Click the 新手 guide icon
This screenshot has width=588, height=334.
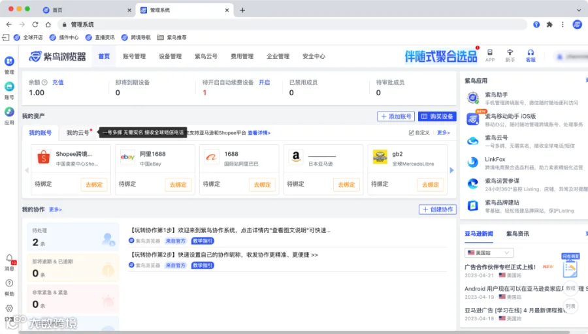pos(510,53)
